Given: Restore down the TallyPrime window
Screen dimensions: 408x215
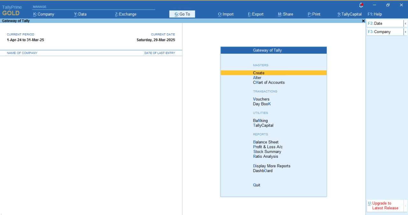Looking at the screenshot, I should click(388, 5).
